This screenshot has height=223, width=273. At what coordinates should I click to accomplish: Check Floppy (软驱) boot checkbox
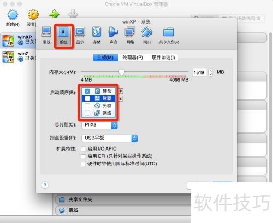coord(87,99)
